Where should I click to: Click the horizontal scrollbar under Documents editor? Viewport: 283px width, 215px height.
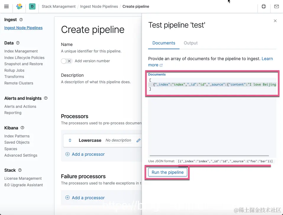point(209,155)
